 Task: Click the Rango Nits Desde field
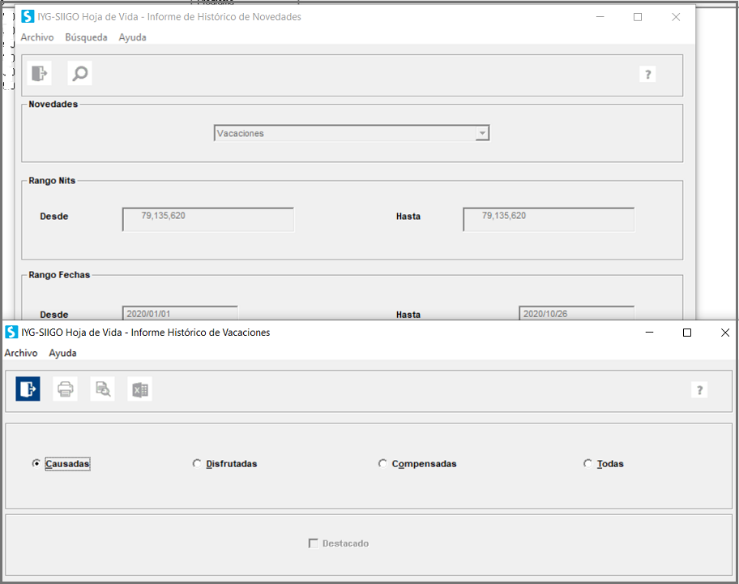[x=208, y=219]
